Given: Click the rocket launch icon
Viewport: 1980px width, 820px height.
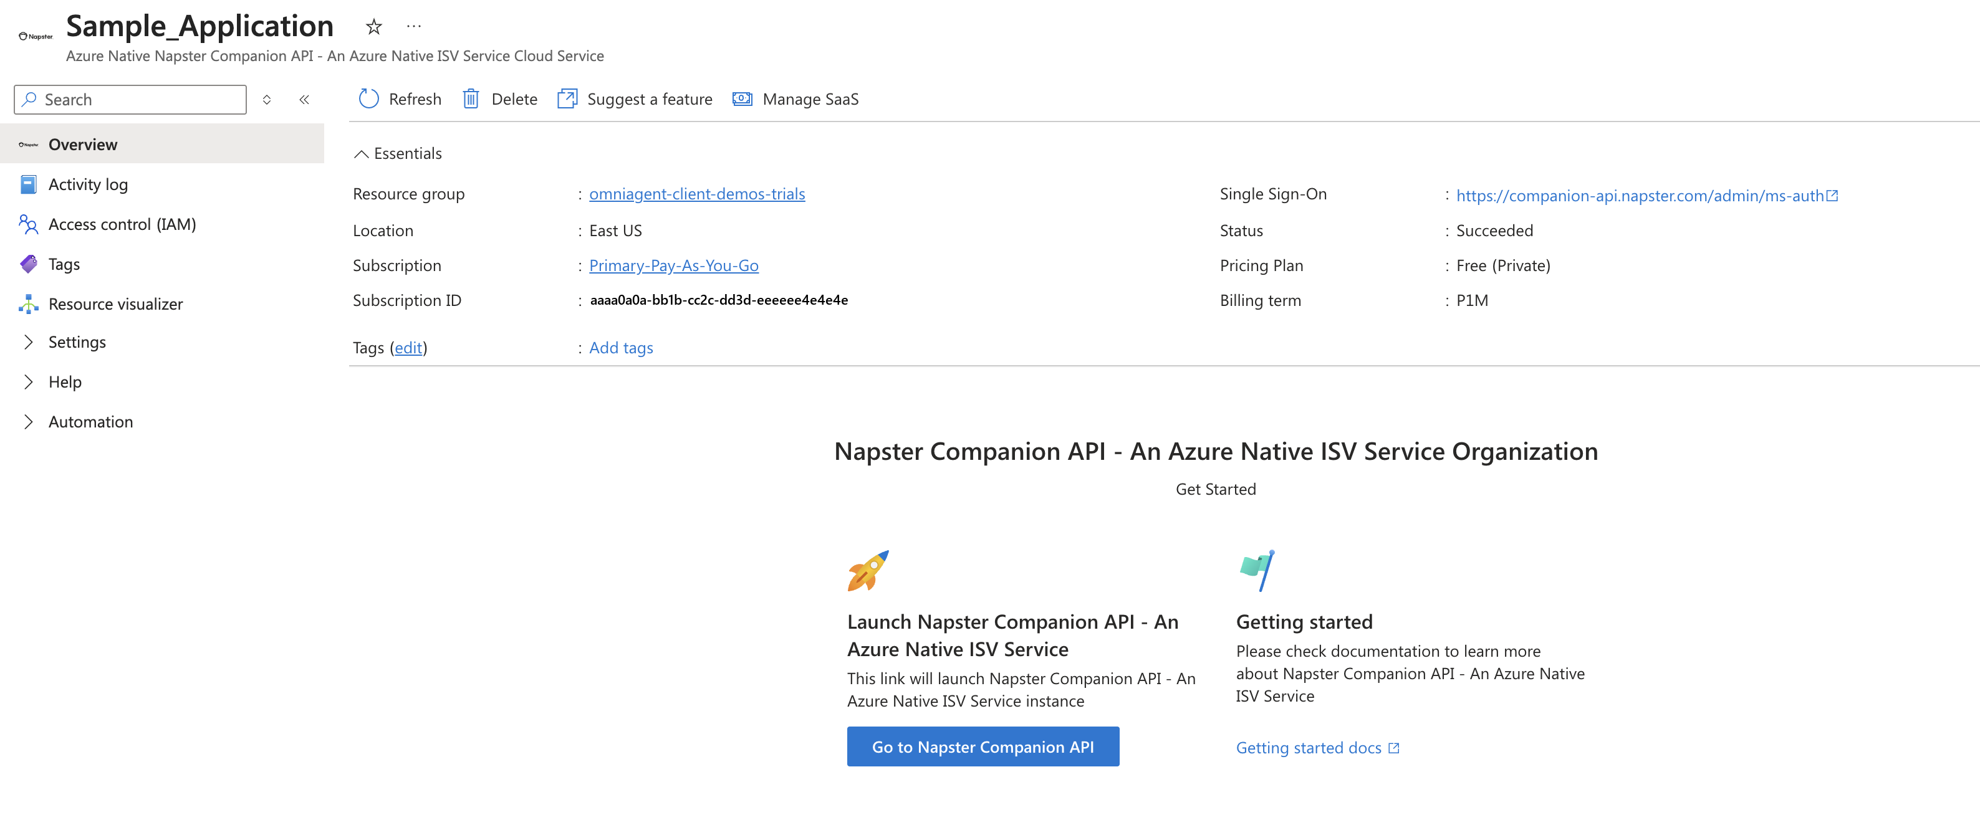Looking at the screenshot, I should 868,571.
